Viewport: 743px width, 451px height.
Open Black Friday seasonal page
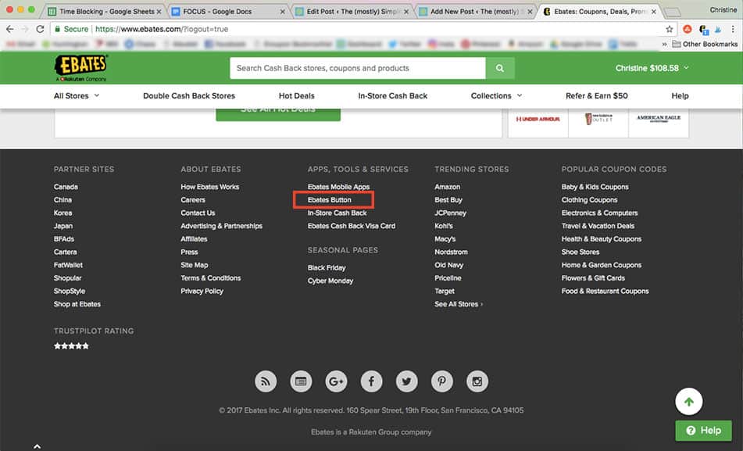[x=327, y=268]
